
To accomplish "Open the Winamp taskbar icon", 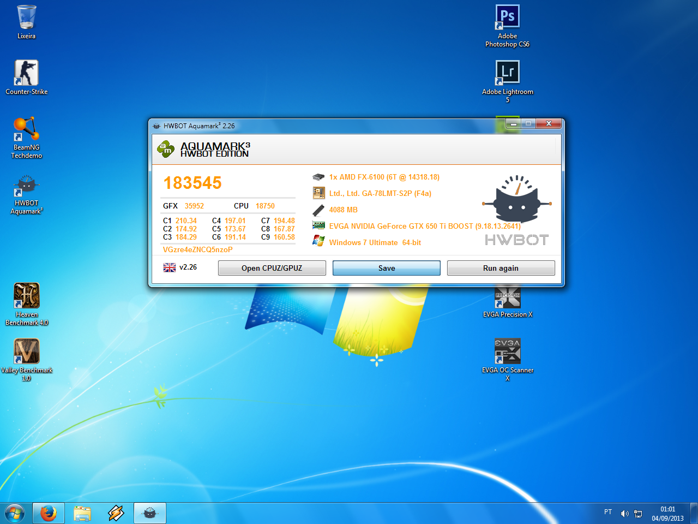I will [x=116, y=513].
